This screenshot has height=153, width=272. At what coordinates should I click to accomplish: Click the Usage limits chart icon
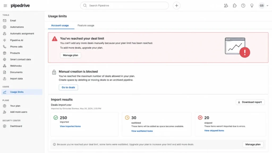click(5, 92)
